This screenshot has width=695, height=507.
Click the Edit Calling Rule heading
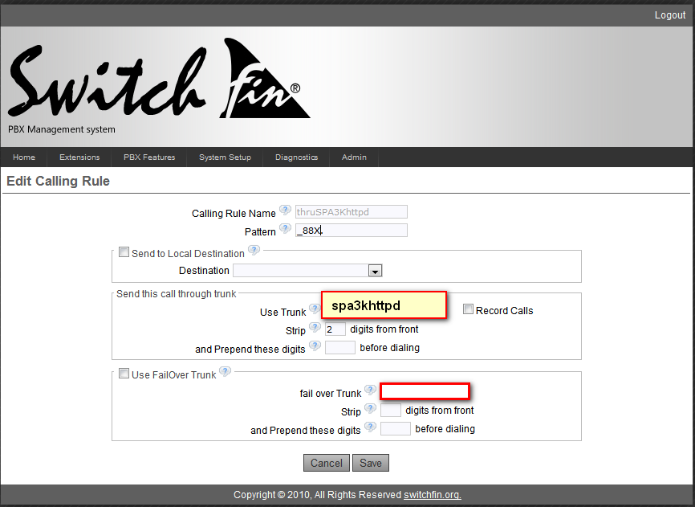tap(58, 181)
